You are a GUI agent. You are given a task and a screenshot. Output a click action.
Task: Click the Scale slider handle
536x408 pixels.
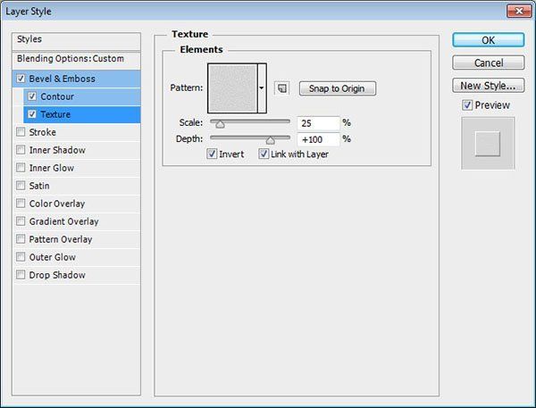pos(220,124)
